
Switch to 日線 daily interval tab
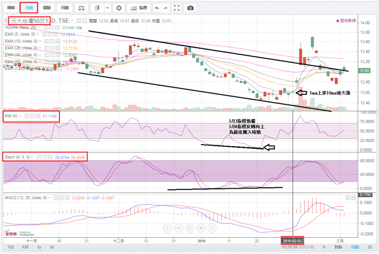(x=29, y=8)
